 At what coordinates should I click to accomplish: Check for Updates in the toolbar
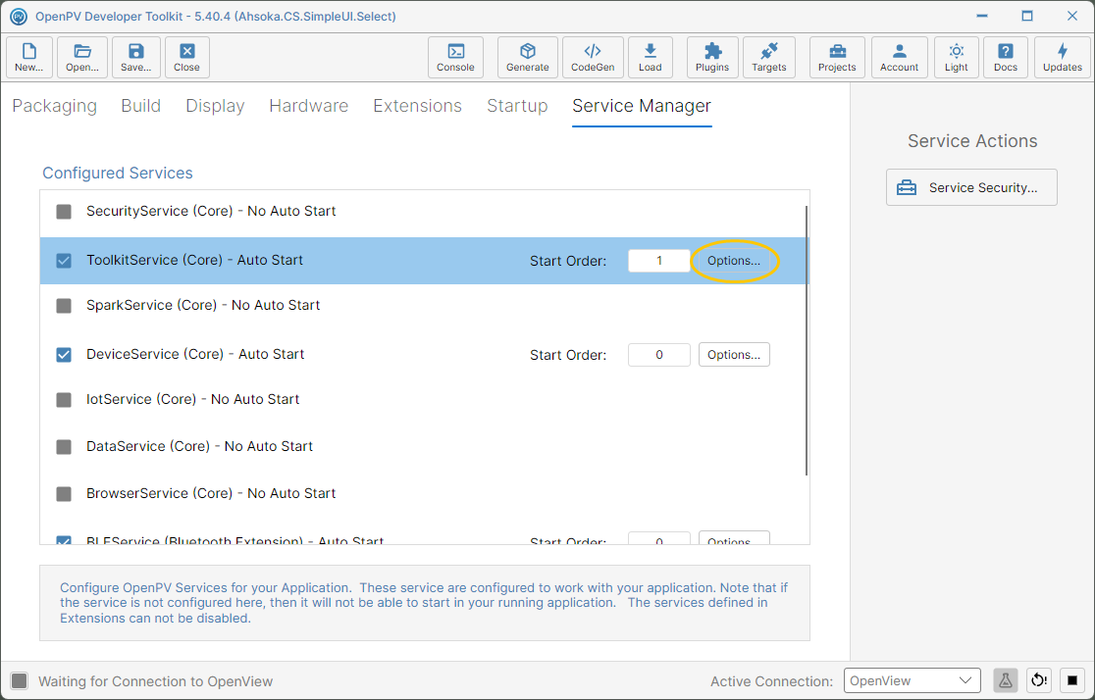click(x=1063, y=57)
